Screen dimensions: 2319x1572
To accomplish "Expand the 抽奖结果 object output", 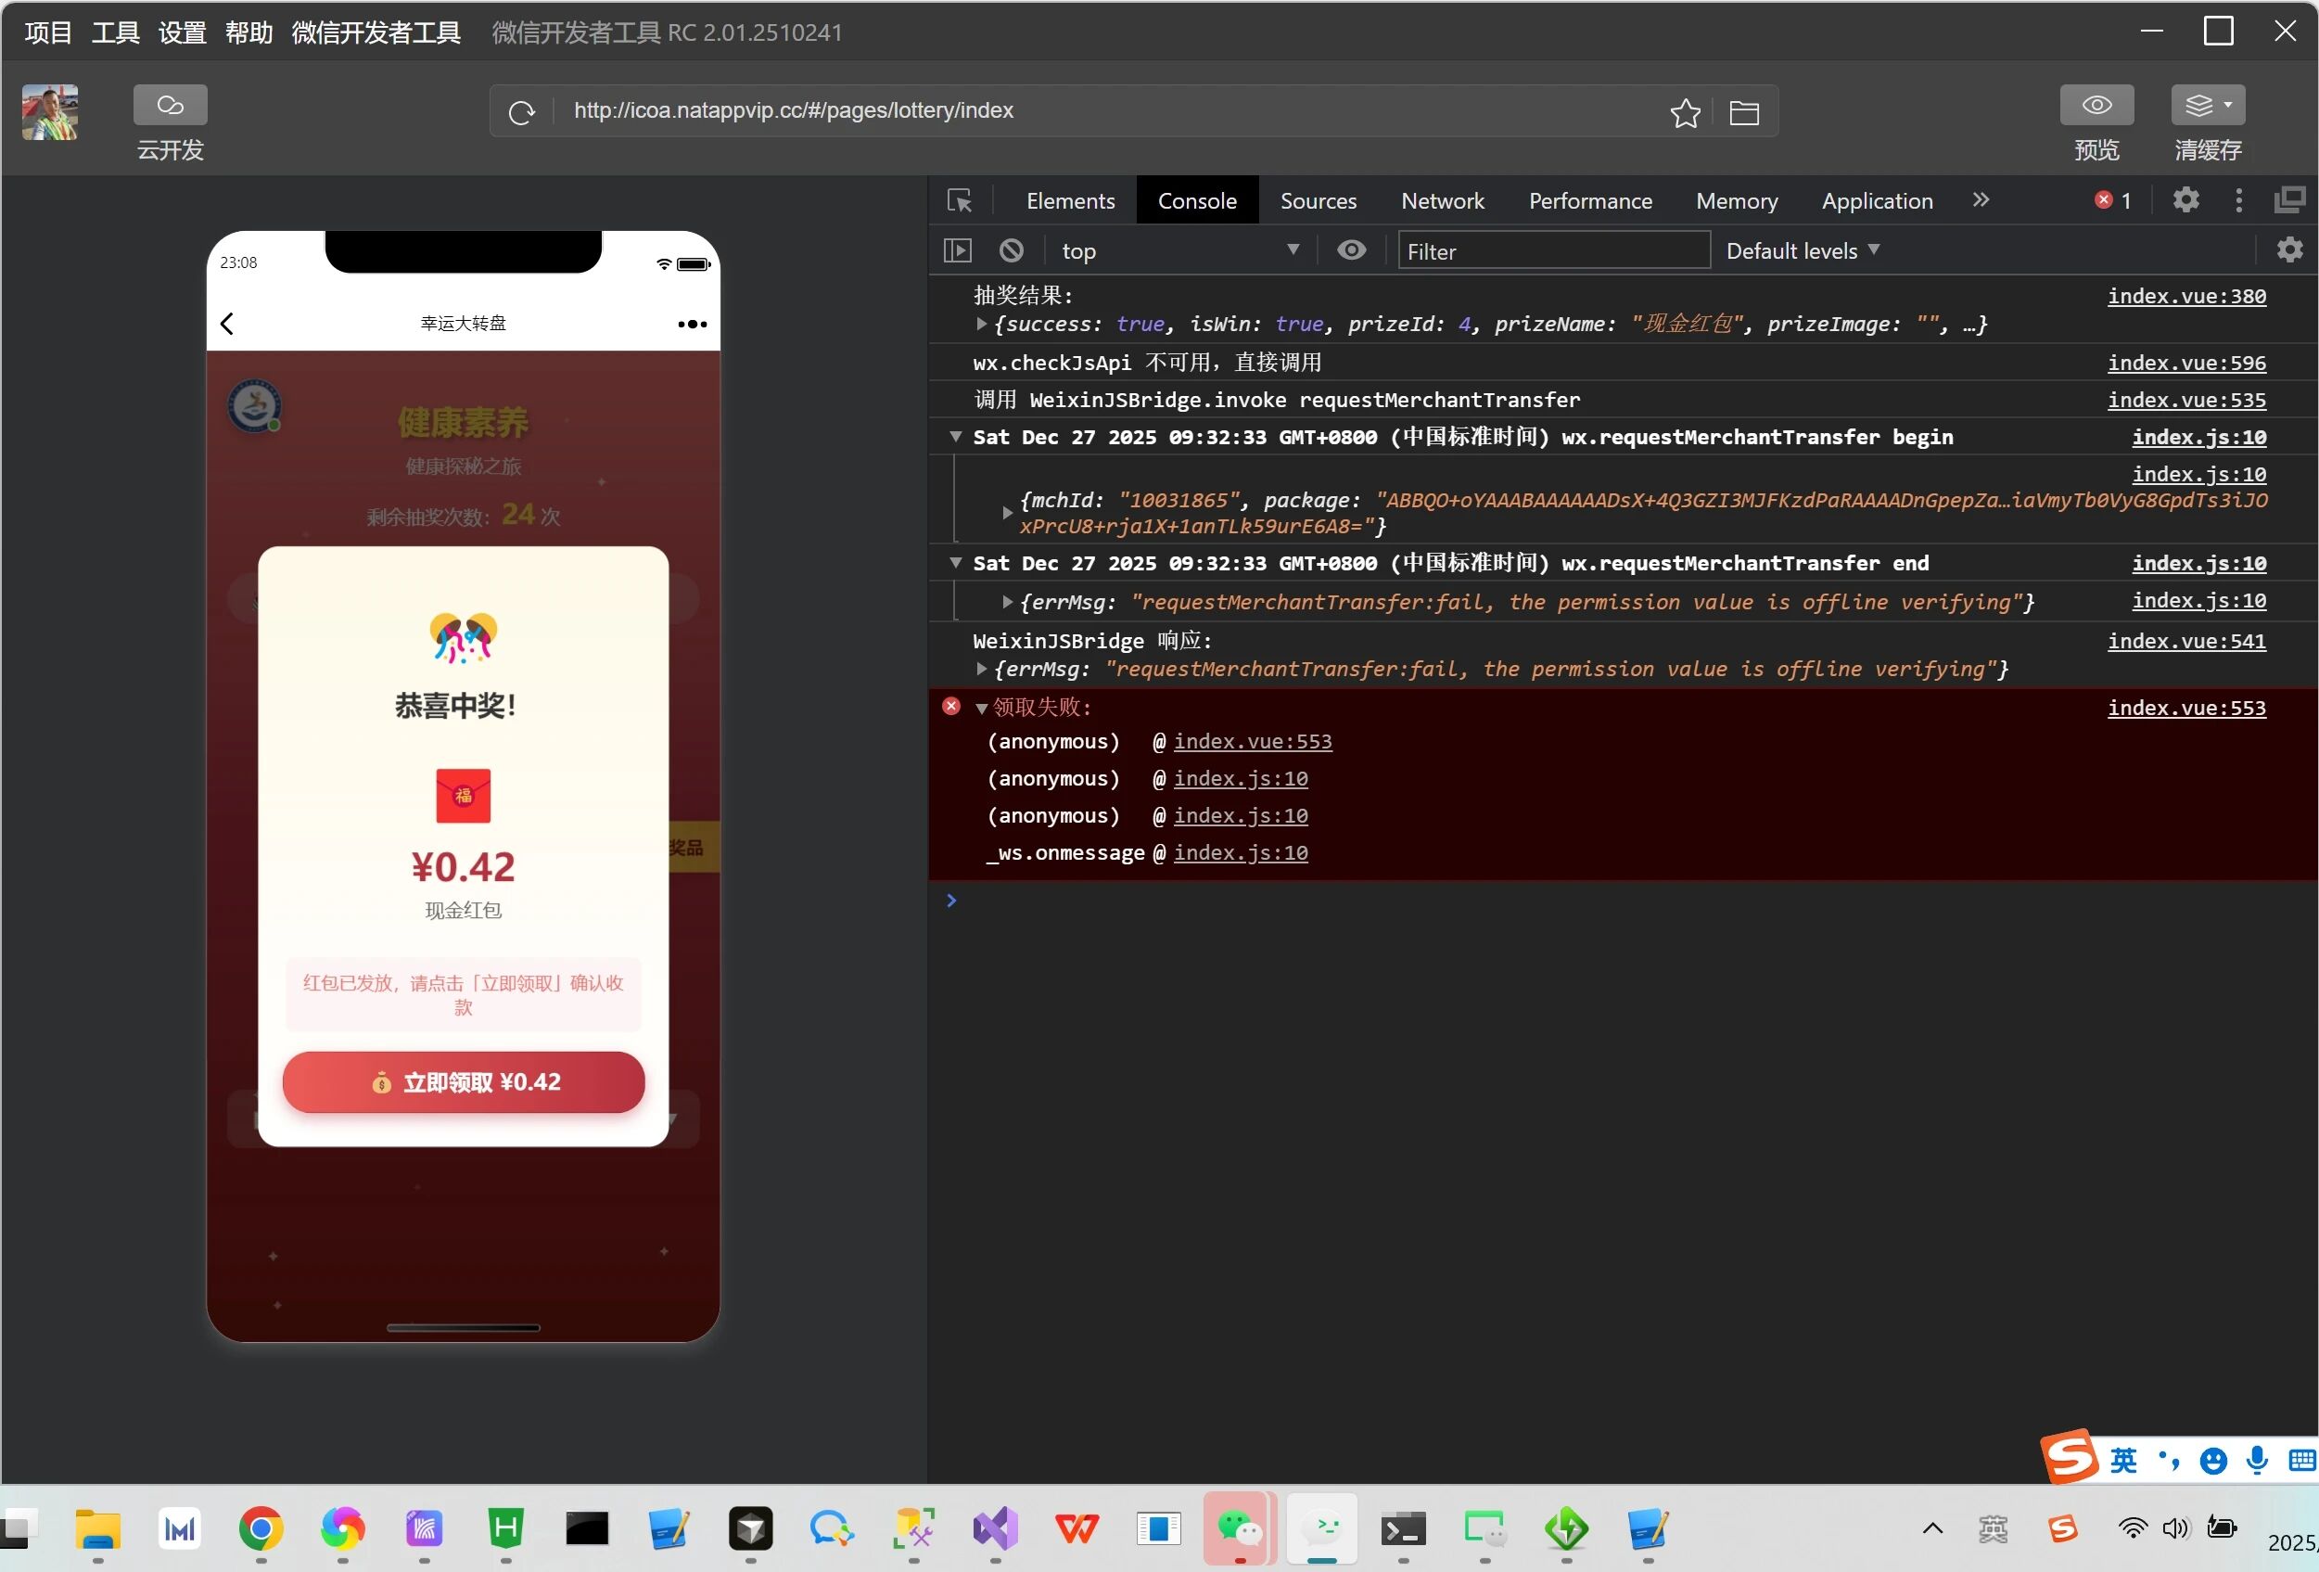I will [x=981, y=325].
